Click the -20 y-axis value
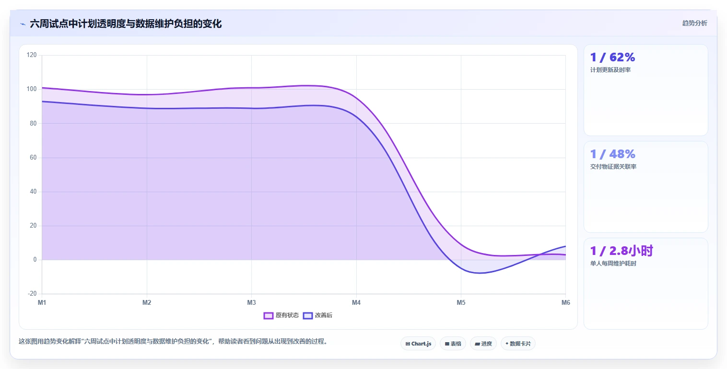This screenshot has height=369, width=727. pos(32,294)
